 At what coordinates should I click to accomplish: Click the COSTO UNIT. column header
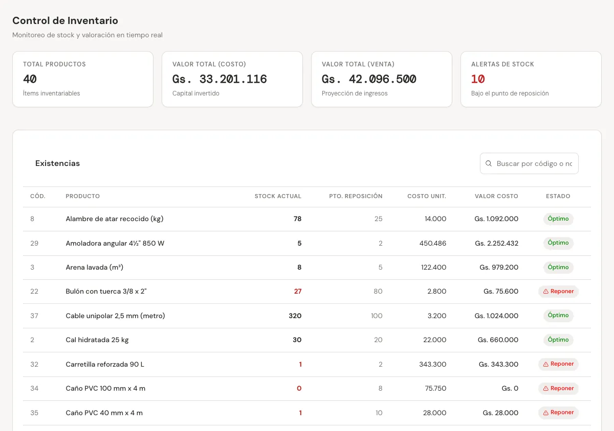(x=427, y=196)
